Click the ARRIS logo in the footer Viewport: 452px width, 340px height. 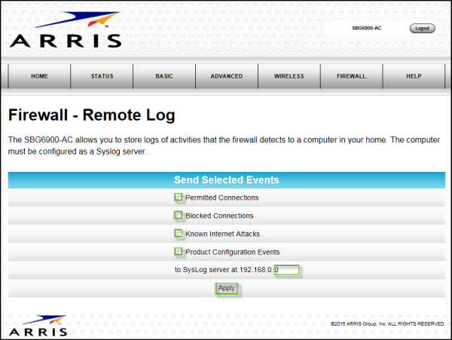[38, 324]
